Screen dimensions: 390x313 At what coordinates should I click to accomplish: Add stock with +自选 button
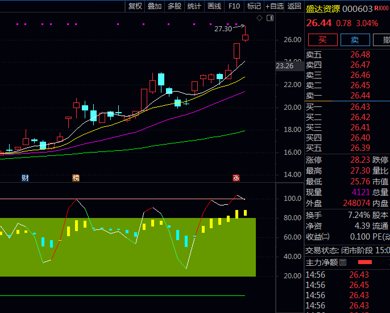[275, 6]
